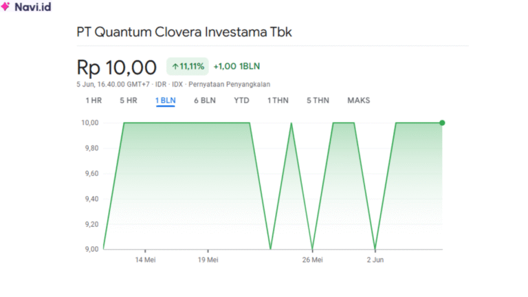Click the PT Quantum Clovera Investama Tbk title
528x297 pixels.
[184, 32]
